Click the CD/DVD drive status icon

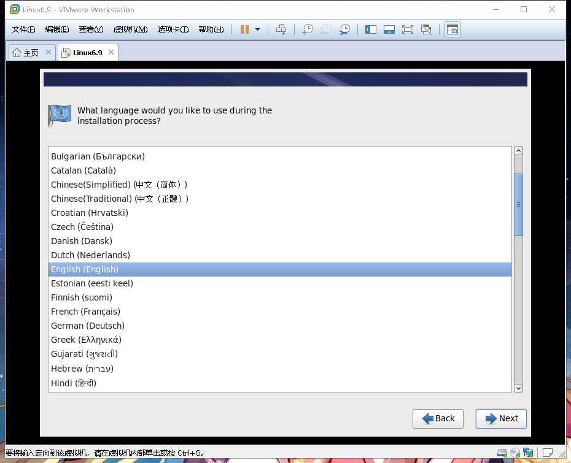point(515,453)
